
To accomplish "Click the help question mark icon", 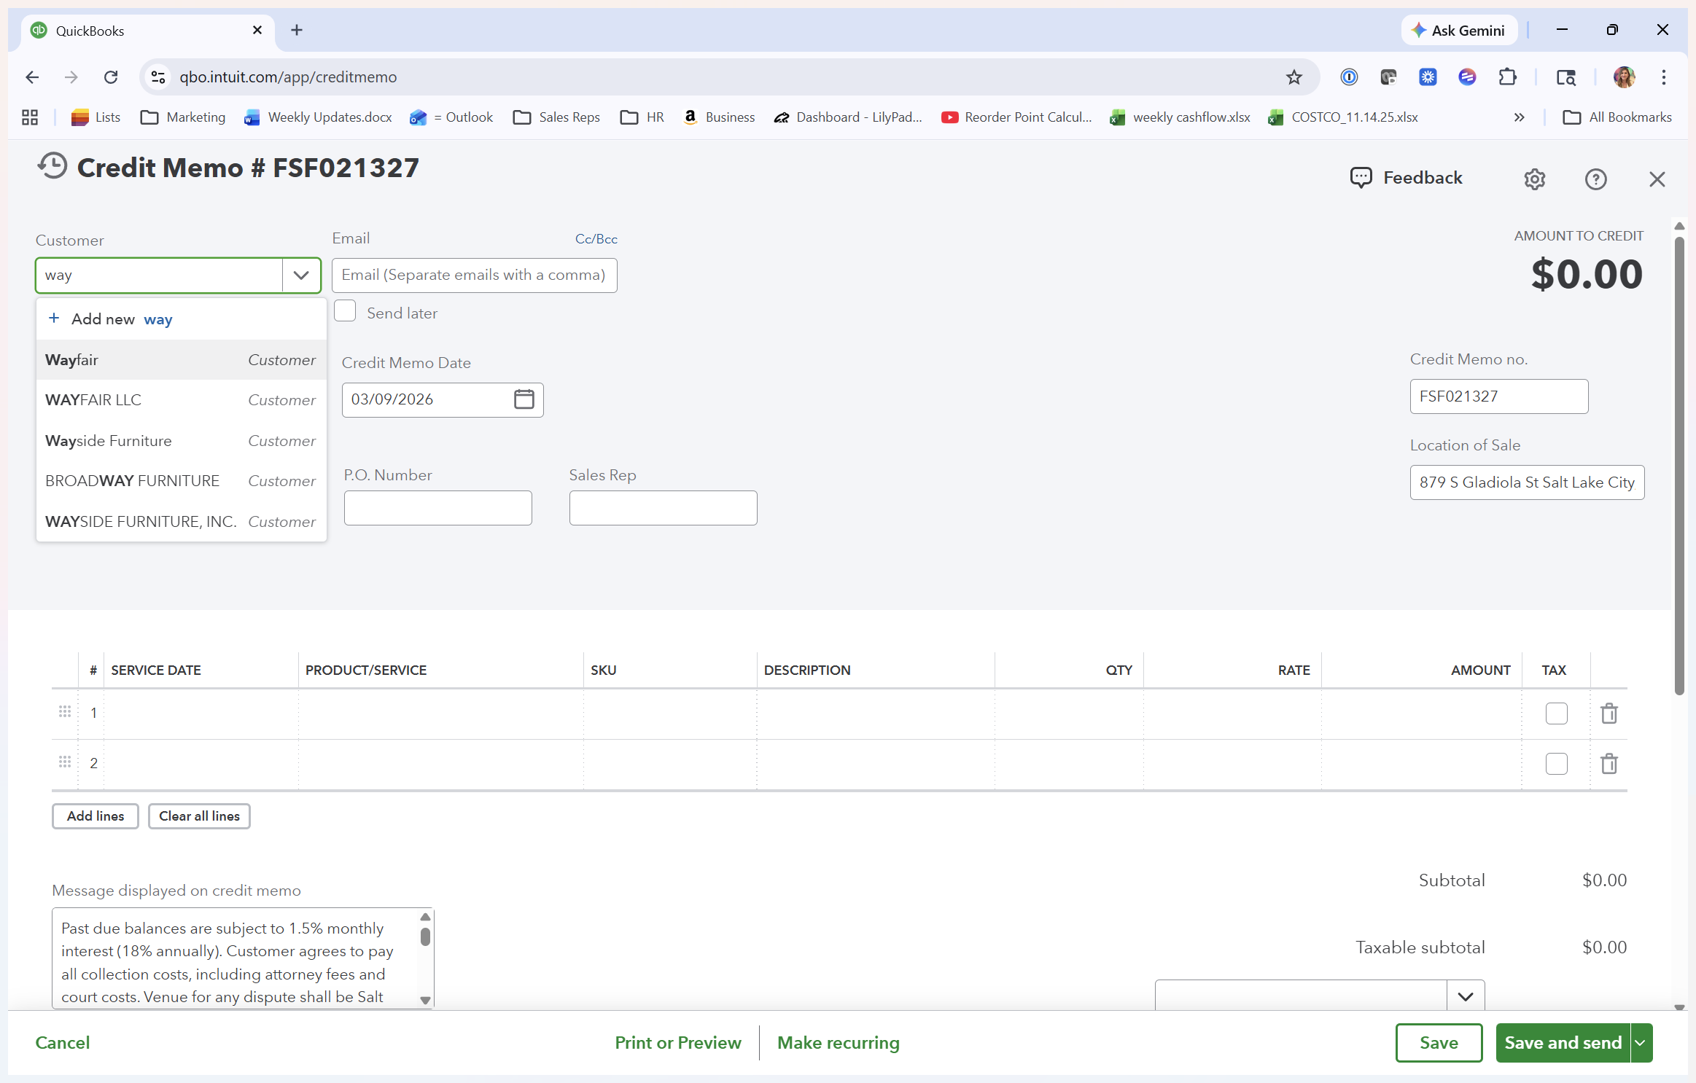I will (x=1595, y=179).
